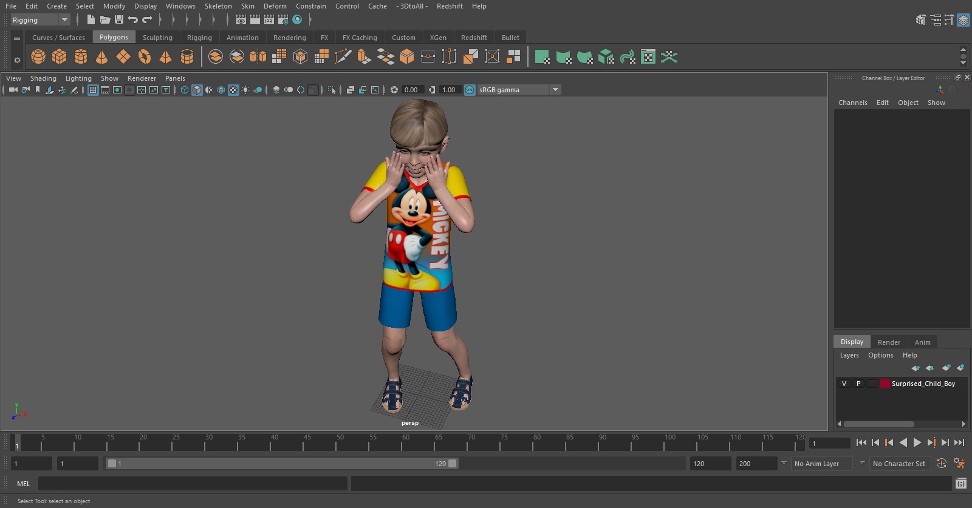Open the UV Editor checker-window shelf icon

click(648, 57)
